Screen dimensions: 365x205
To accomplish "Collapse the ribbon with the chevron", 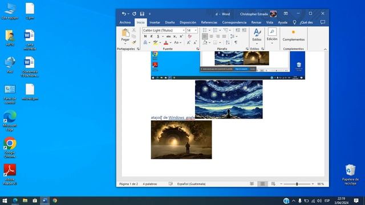I will coord(325,50).
